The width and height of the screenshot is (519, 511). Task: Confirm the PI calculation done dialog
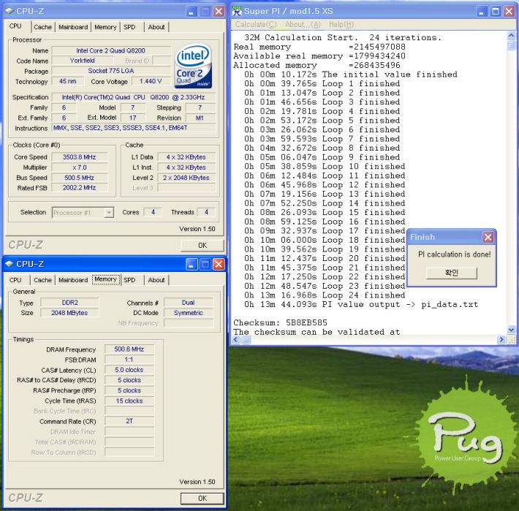[x=452, y=273]
